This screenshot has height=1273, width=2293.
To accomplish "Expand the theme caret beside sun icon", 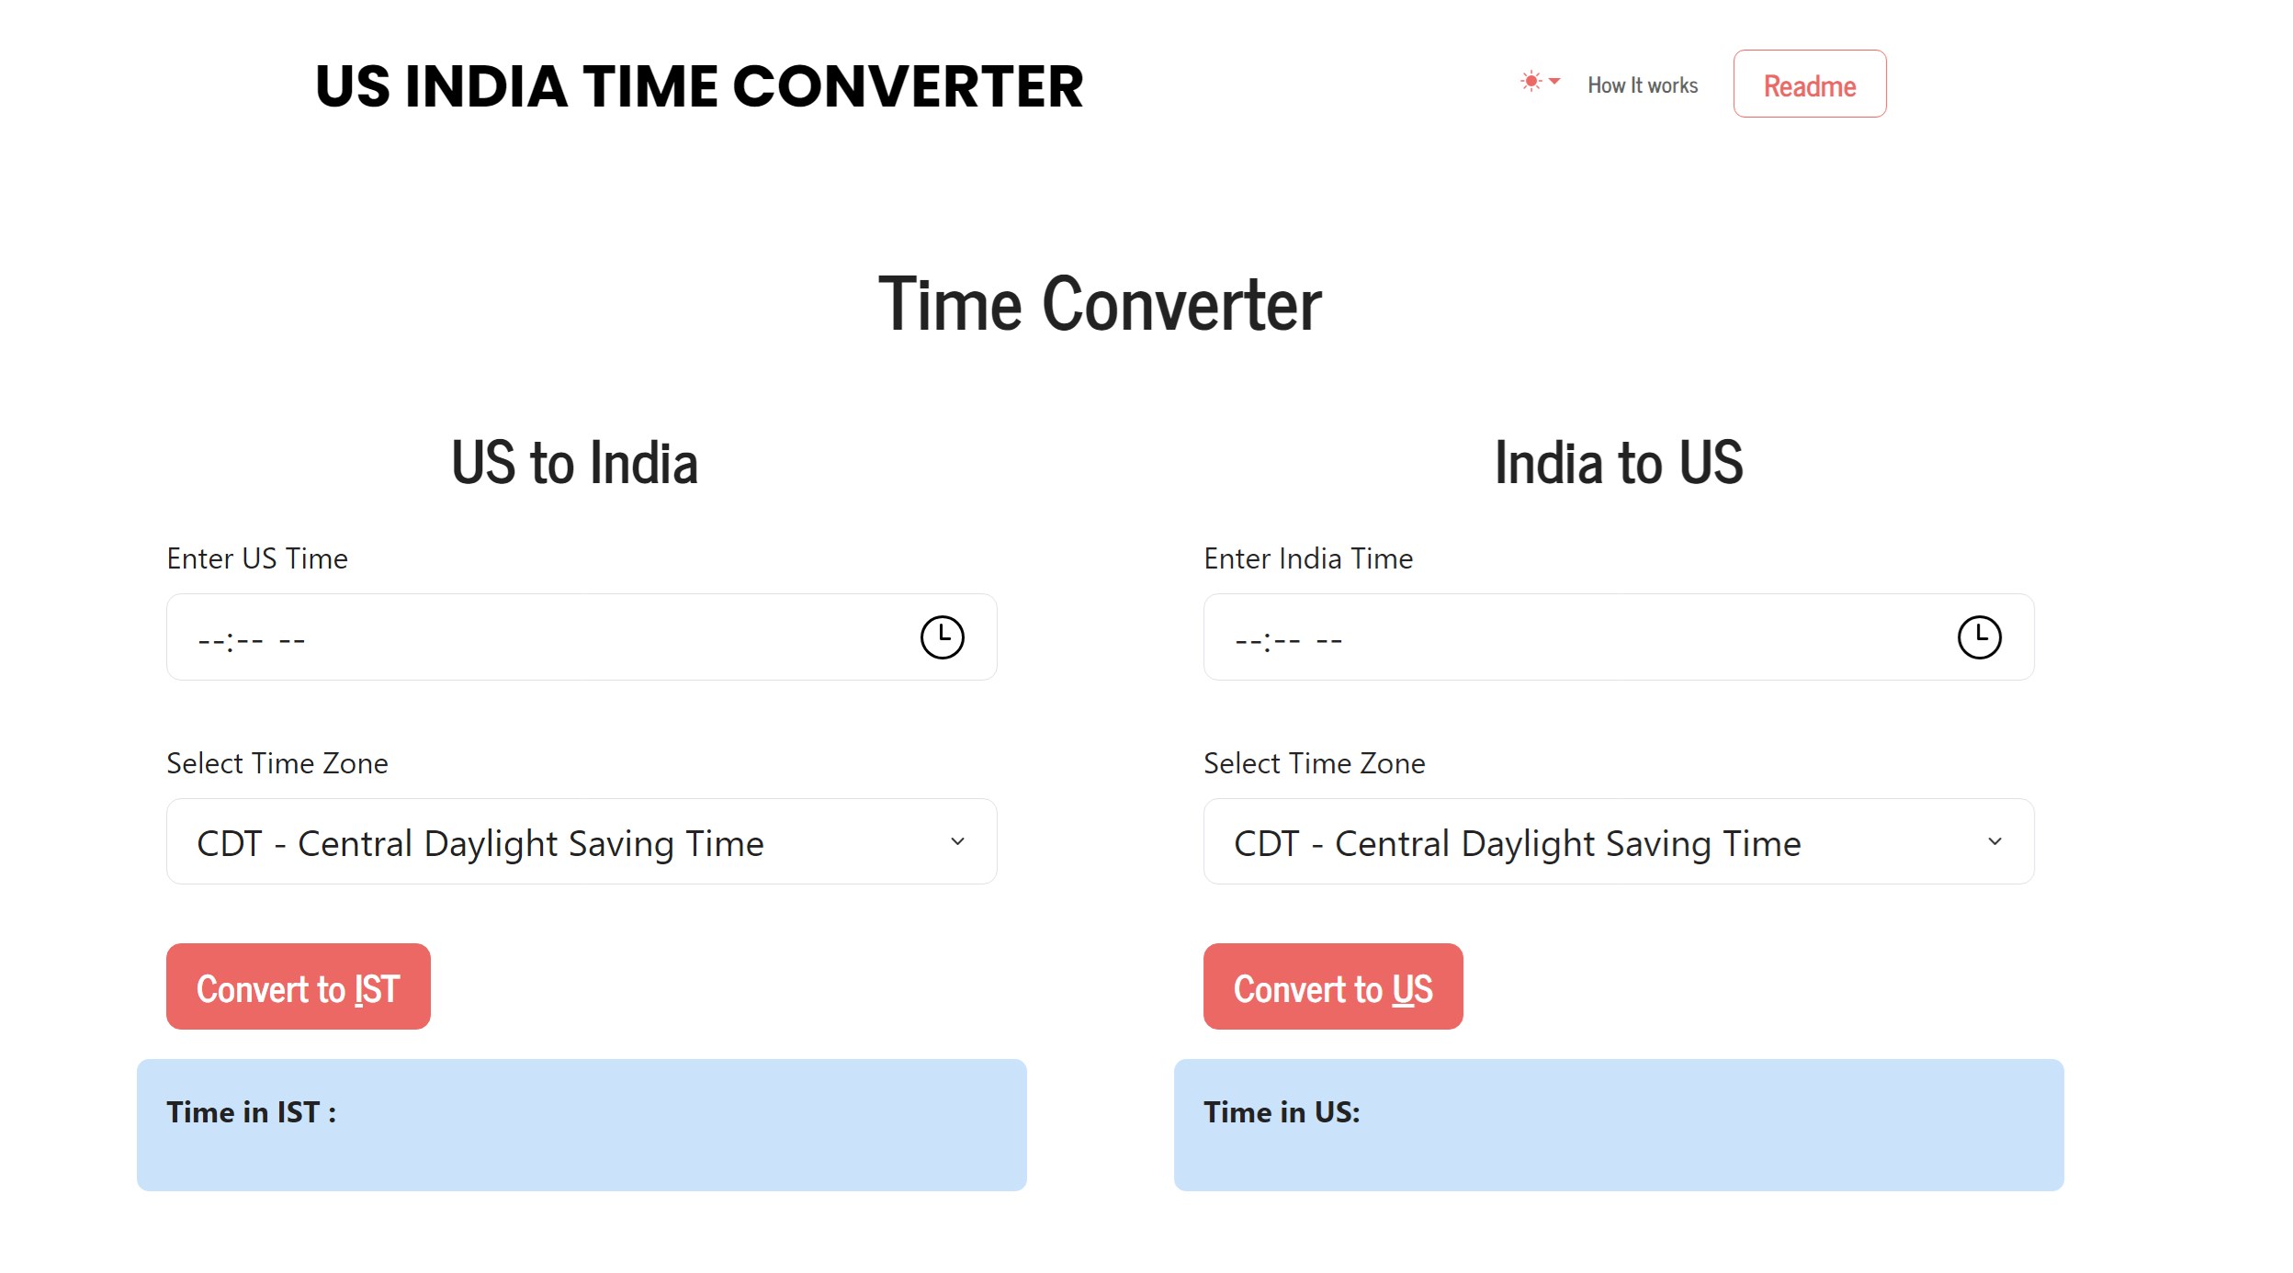I will [x=1554, y=82].
